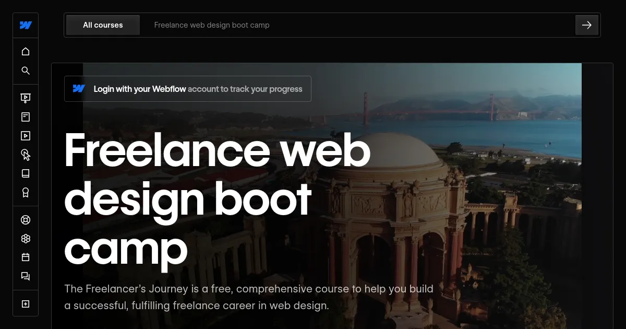The width and height of the screenshot is (626, 329).
Task: Click Login with your Webflow account banner
Action: coord(188,88)
